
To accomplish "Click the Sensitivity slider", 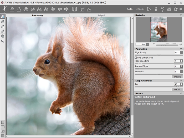I will [x=159, y=74].
